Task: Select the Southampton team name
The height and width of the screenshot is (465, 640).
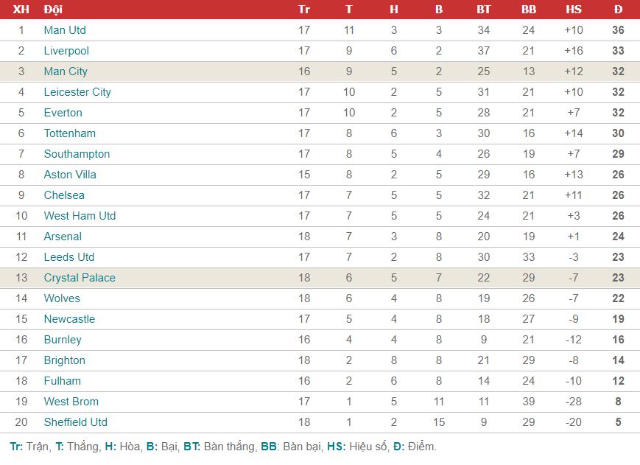Action: point(77,154)
